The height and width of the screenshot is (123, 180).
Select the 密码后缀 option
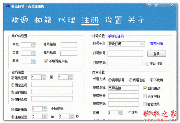pyautogui.click(x=13, y=99)
